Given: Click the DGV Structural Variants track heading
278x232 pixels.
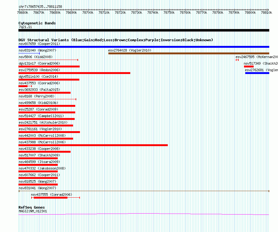Looking at the screenshot, I should pos(116,40).
